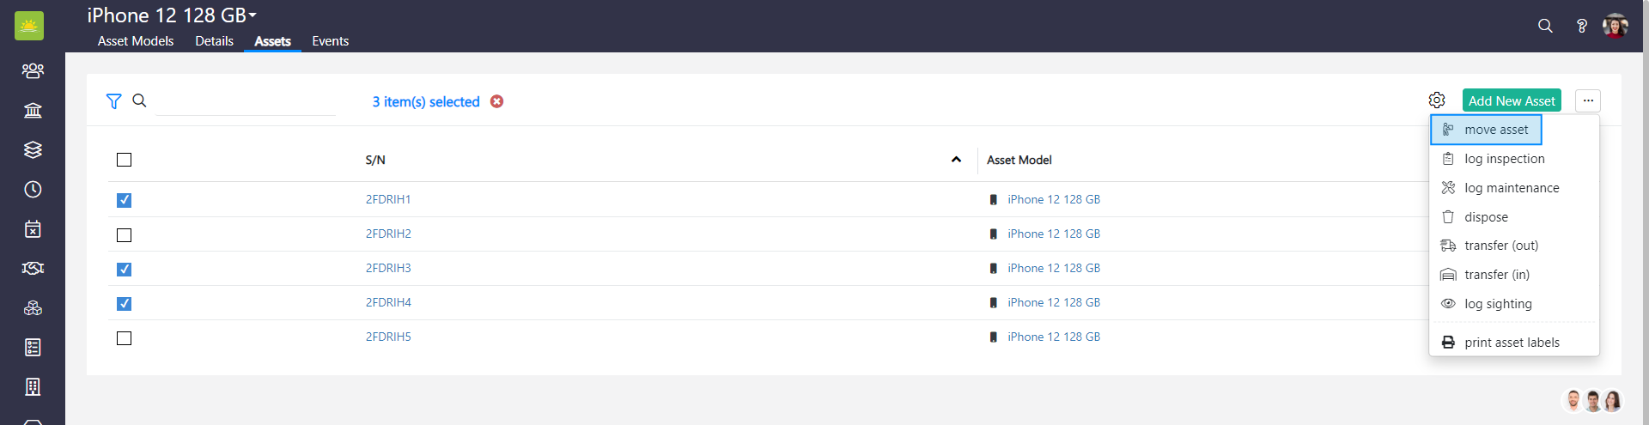Open the people group sidebar icon

(33, 70)
